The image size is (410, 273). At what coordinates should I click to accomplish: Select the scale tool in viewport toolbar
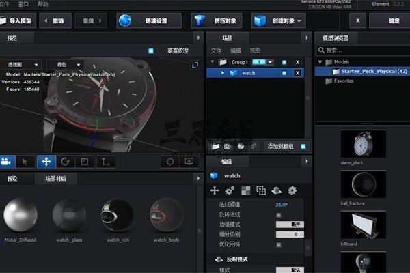pos(85,162)
